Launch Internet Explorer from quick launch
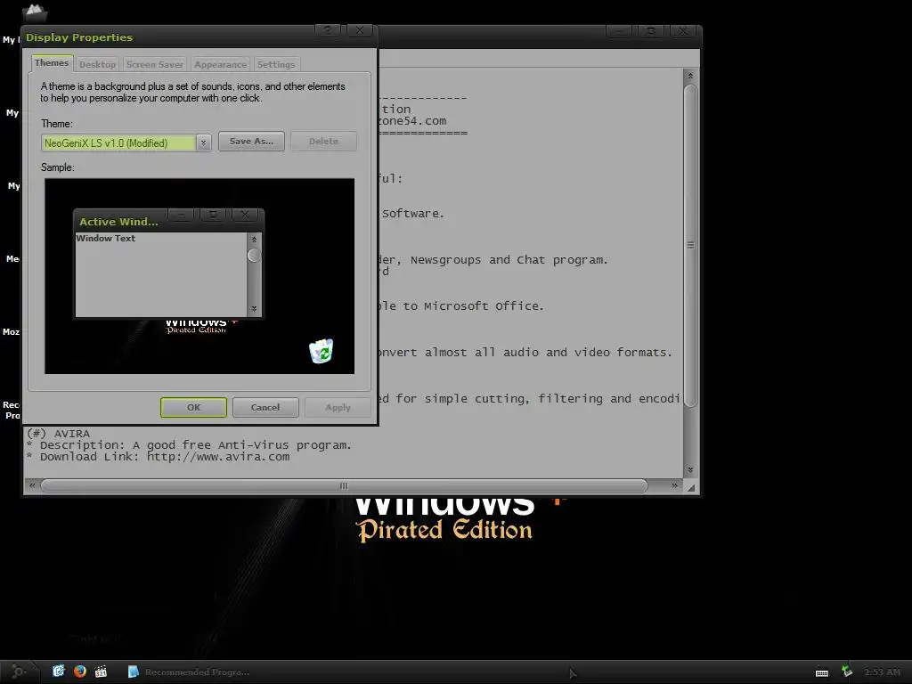Image resolution: width=912 pixels, height=684 pixels. [59, 672]
